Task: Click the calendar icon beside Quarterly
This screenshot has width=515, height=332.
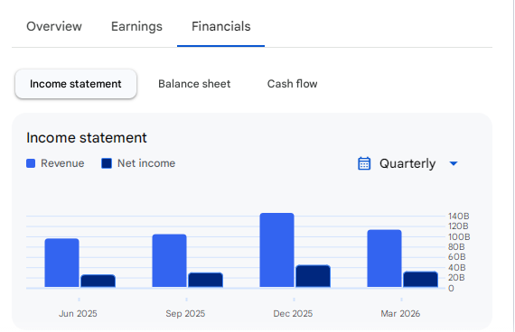Action: click(364, 163)
